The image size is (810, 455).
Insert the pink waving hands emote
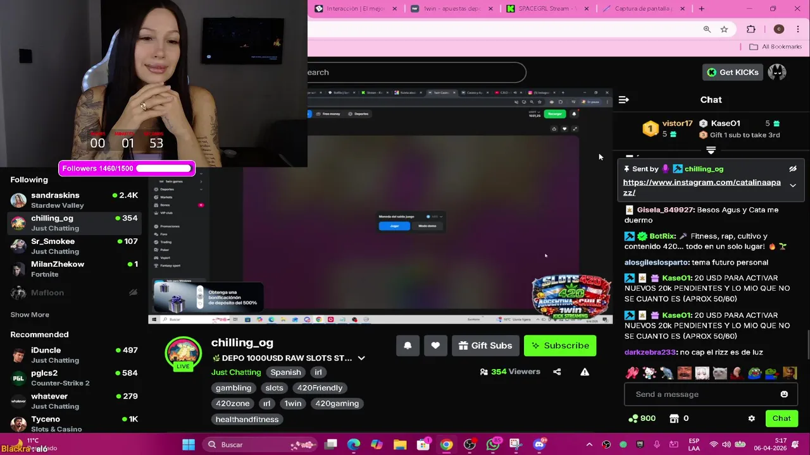(632, 373)
